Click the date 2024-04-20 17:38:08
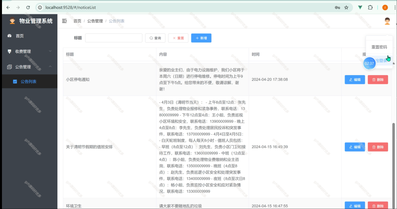Screen dimensions: 397x209 (270, 79)
